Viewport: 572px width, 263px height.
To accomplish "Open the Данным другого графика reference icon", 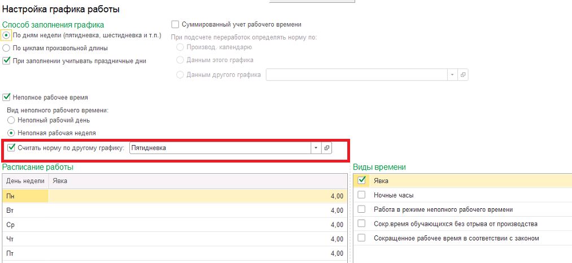I will pyautogui.click(x=463, y=74).
